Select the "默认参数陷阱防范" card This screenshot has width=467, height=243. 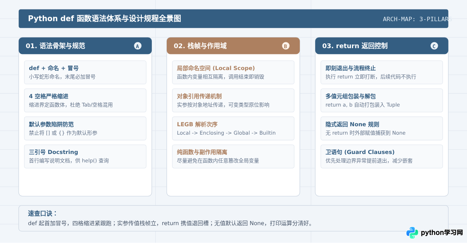click(x=85, y=128)
